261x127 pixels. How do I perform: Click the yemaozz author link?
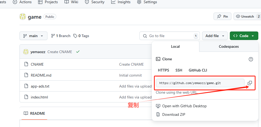click(x=38, y=52)
